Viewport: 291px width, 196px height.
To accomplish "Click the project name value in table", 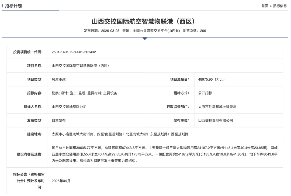I will click(x=81, y=66).
